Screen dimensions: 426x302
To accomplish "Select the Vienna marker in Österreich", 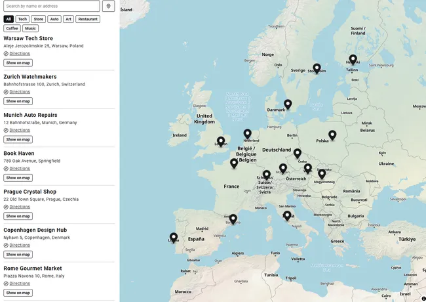I will click(x=308, y=169).
